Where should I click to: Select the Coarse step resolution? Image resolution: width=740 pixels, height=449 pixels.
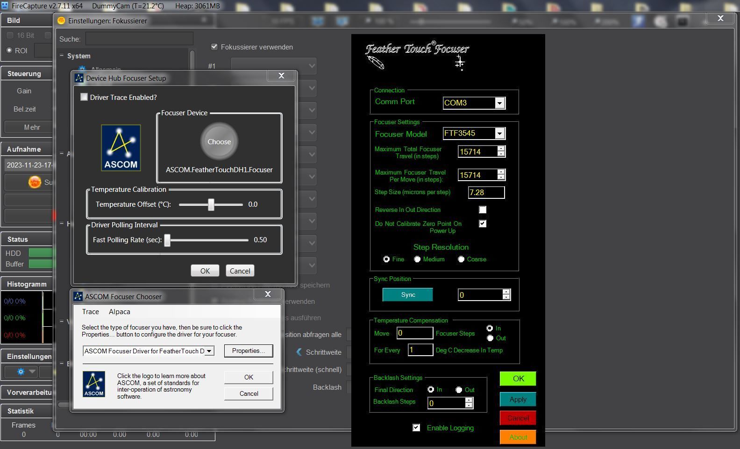click(461, 259)
